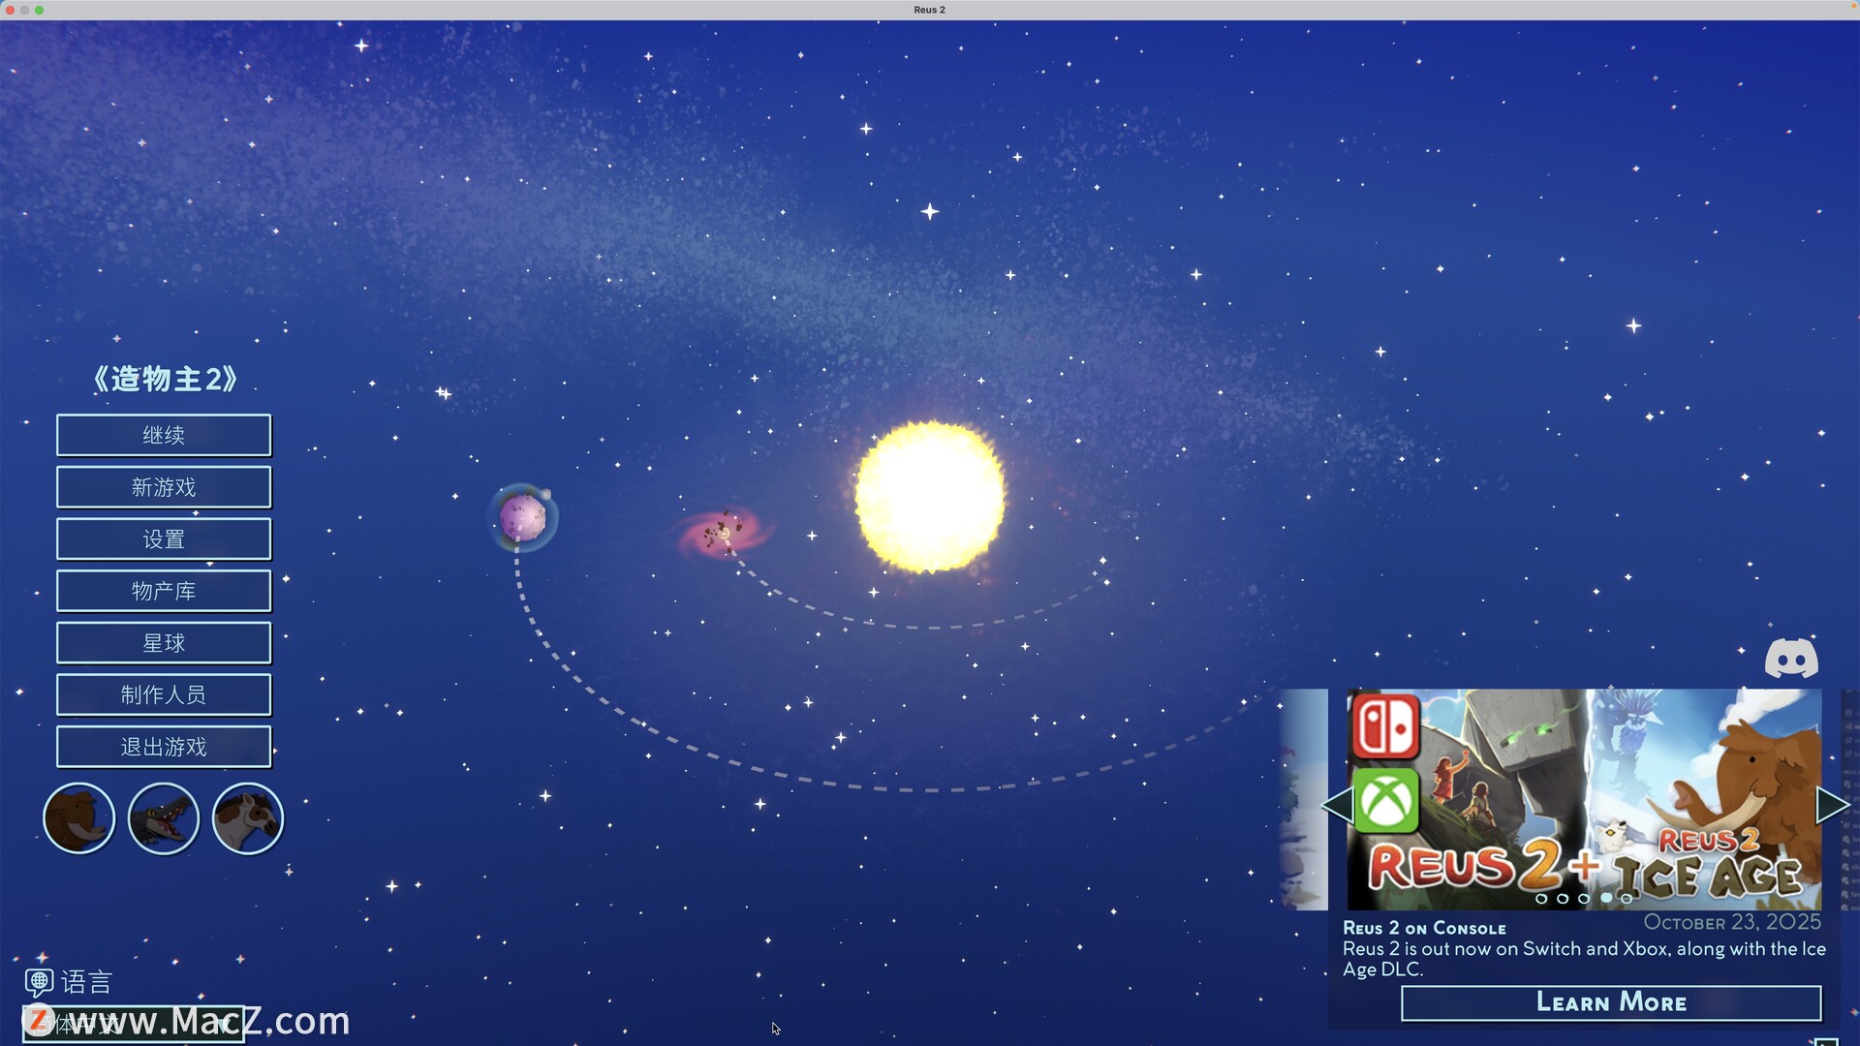Select the first news carousel dot

[x=1541, y=899]
